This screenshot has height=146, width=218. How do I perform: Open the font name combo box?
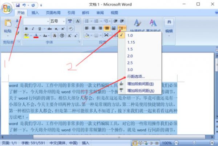(36, 21)
